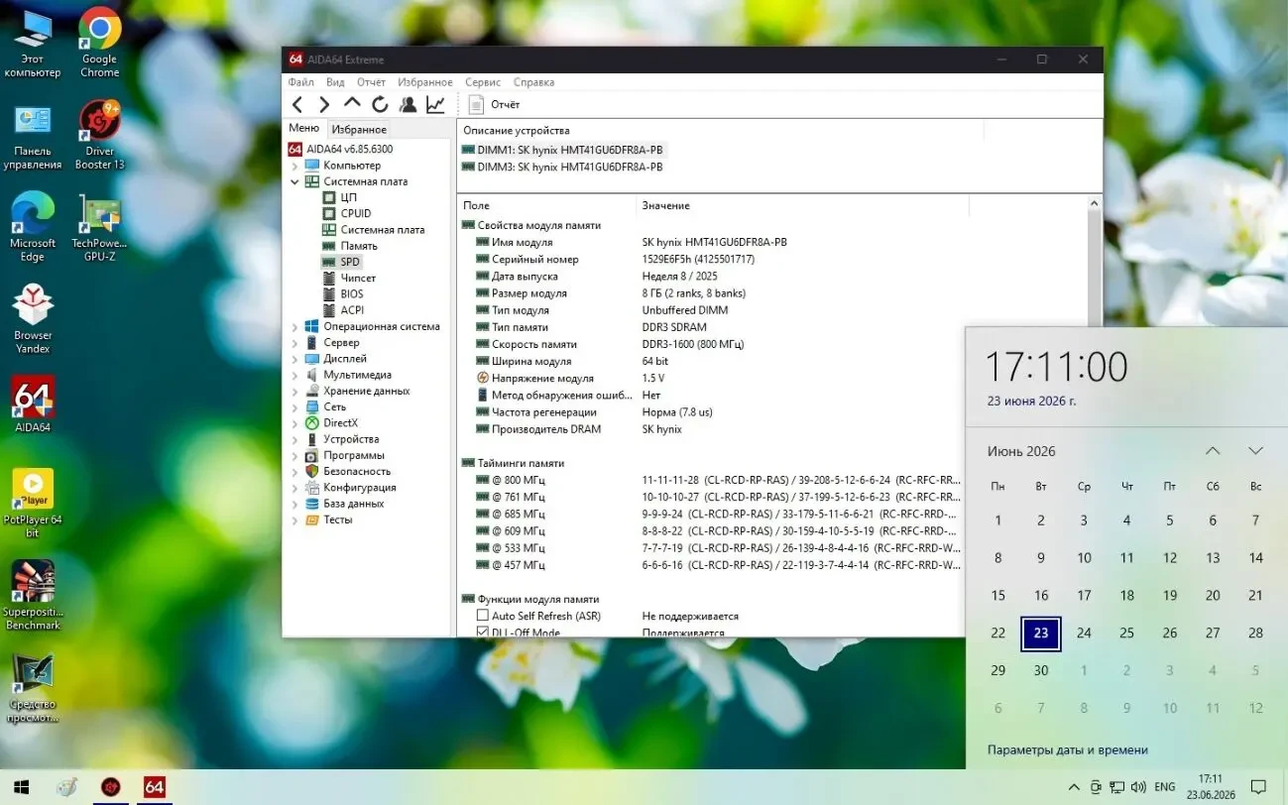Expand the Хранение данных tree node

294,391
